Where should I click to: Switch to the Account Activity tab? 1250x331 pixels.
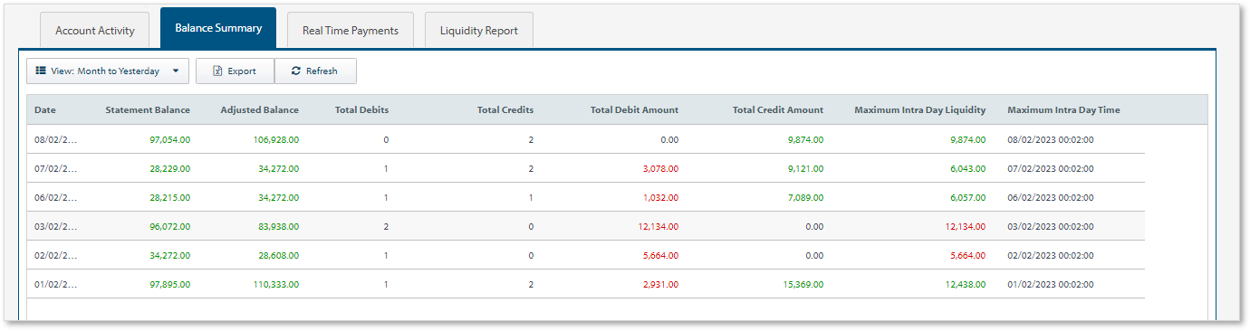pyautogui.click(x=95, y=30)
